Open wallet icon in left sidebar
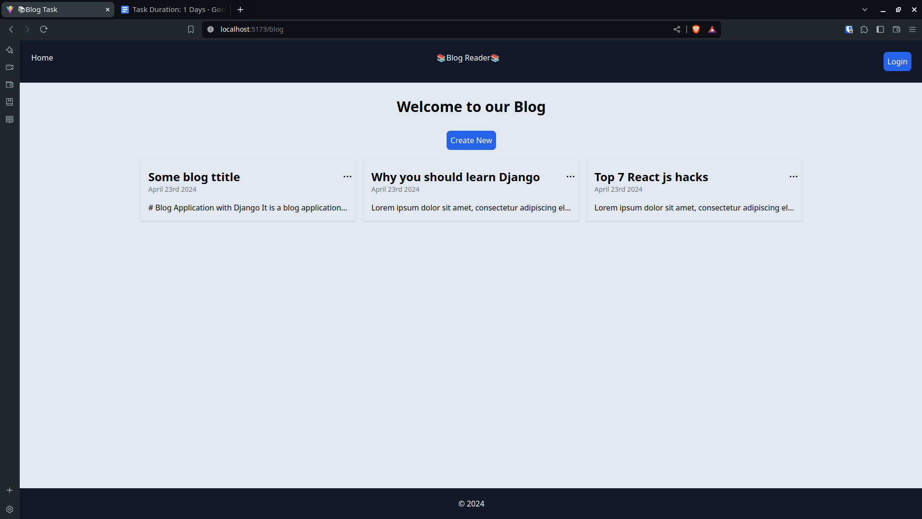The height and width of the screenshot is (519, 922). 10,85
